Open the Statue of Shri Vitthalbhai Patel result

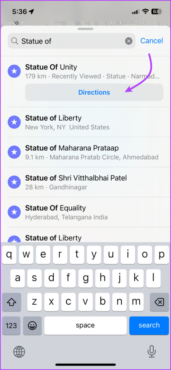[x=85, y=182]
